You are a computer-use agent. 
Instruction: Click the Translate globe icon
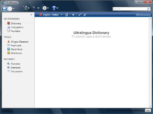(x=9, y=64)
